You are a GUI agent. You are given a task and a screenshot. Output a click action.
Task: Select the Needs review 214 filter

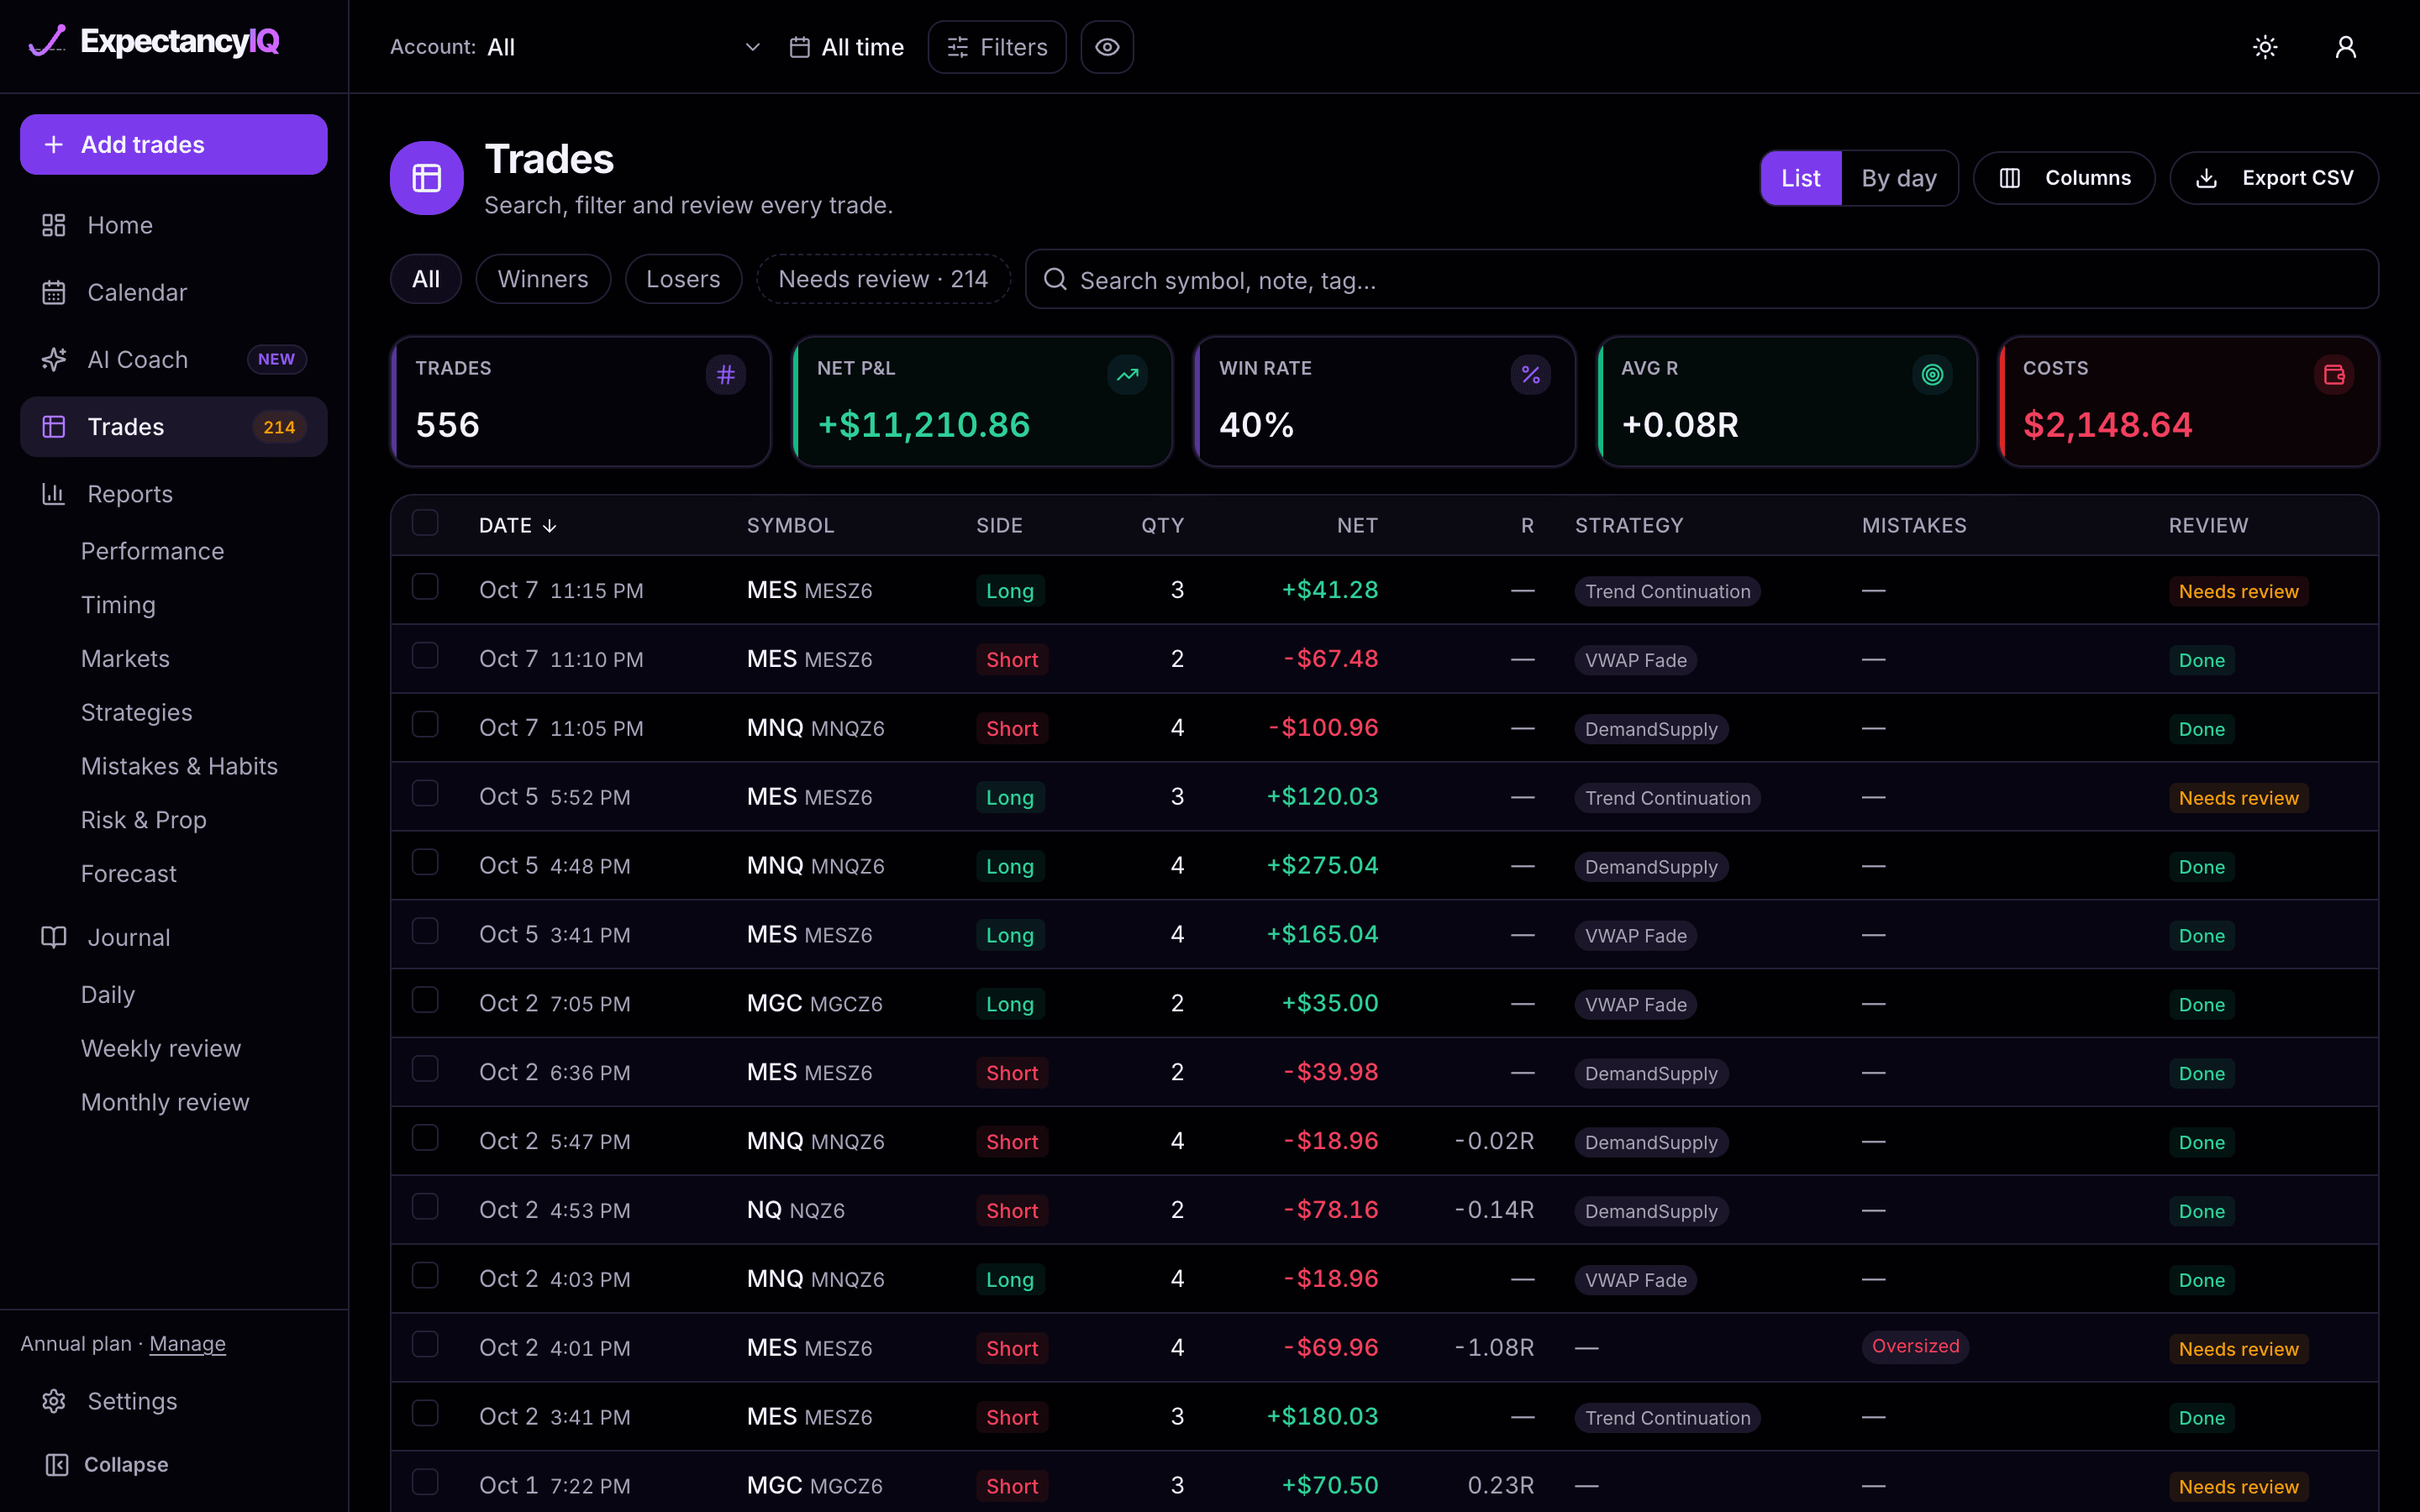tap(883, 279)
